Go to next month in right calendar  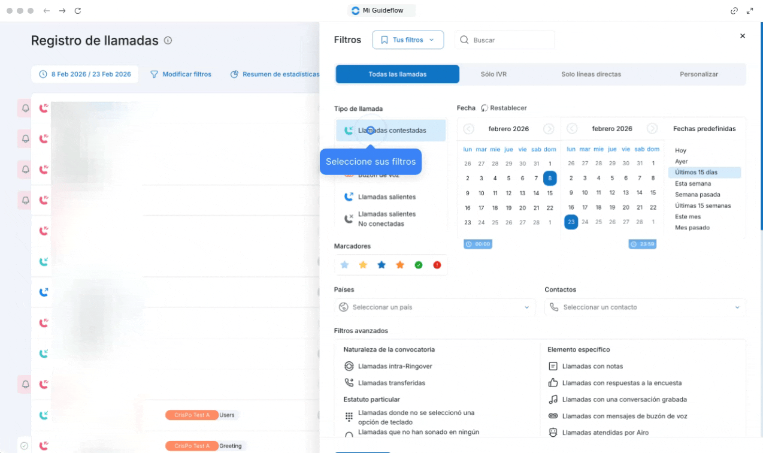(x=652, y=129)
